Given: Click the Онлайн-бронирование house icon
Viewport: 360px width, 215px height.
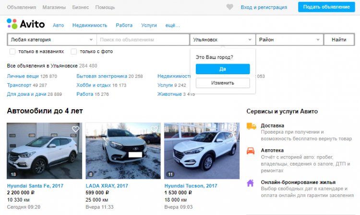Looking at the screenshot, I should pyautogui.click(x=251, y=182).
